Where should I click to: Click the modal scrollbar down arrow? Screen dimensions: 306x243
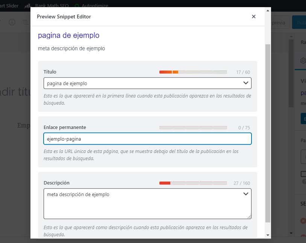point(268,235)
